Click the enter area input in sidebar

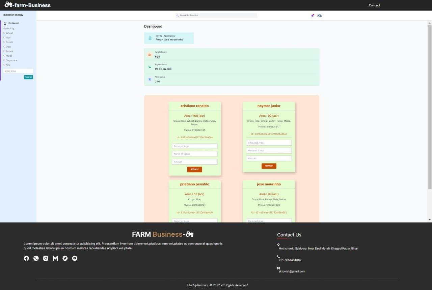pos(18,71)
